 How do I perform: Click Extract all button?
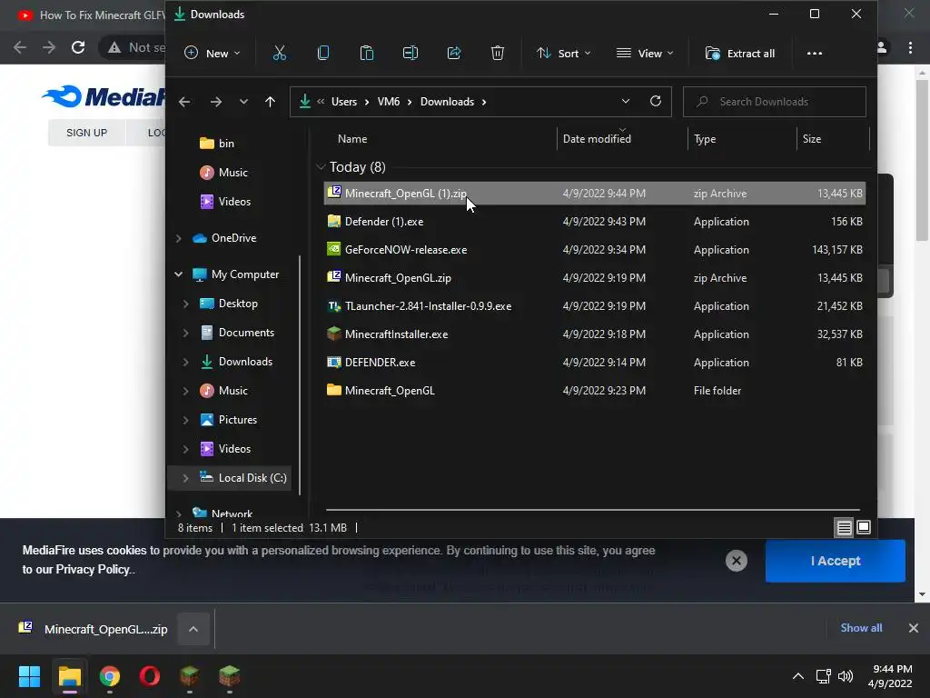pyautogui.click(x=739, y=54)
